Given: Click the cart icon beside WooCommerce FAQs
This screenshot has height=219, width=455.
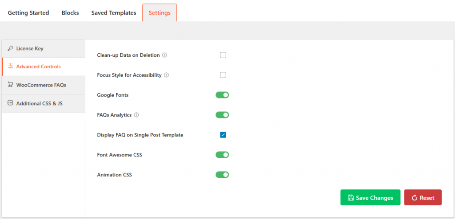Looking at the screenshot, I should pyautogui.click(x=10, y=85).
